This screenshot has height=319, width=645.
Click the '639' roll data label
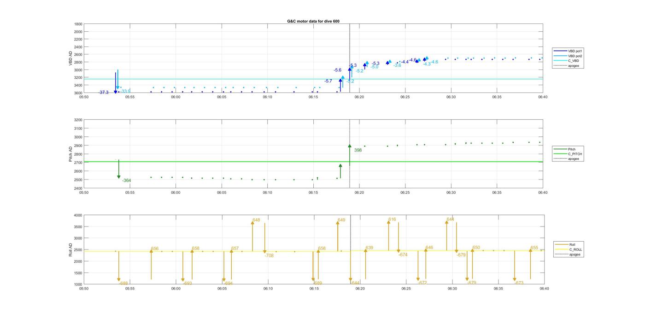coord(369,248)
